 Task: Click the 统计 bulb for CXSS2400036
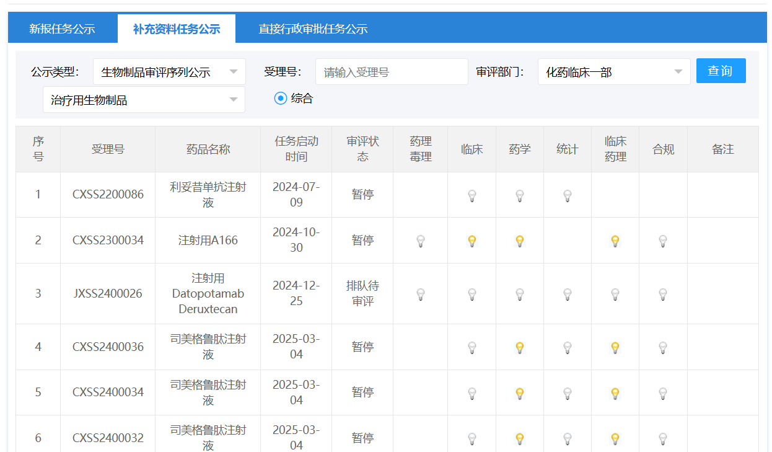(x=568, y=348)
